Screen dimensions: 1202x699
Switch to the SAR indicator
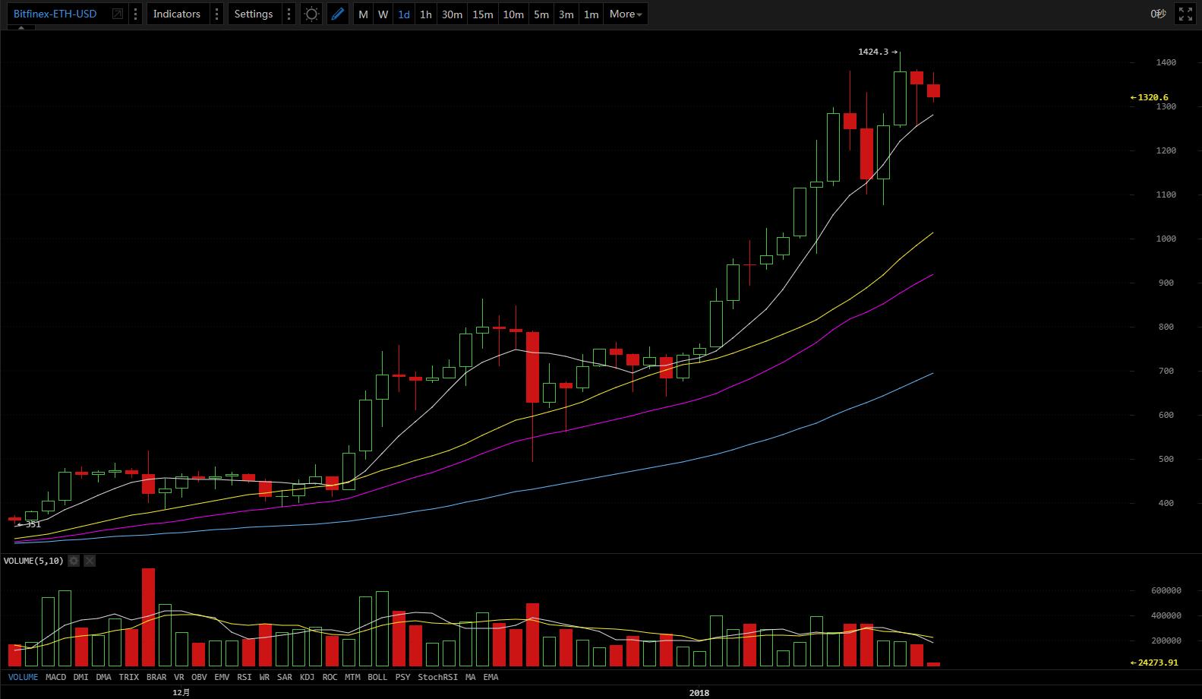[x=285, y=677]
